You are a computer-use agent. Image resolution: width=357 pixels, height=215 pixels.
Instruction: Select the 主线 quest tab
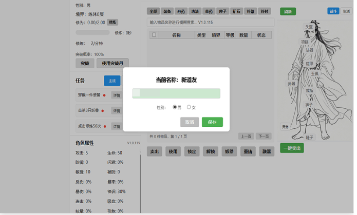pos(112,81)
